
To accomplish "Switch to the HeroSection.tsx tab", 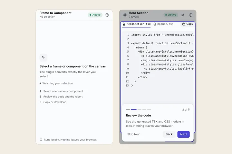I will click(137, 24).
